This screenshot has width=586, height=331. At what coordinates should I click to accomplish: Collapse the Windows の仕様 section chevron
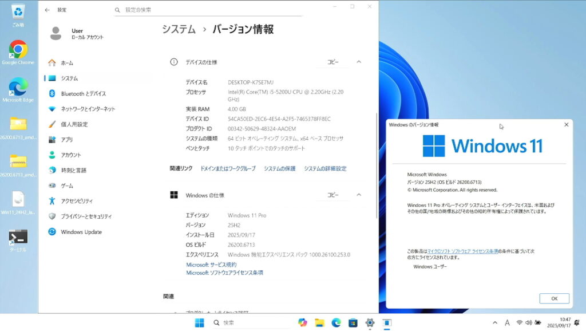pos(359,195)
